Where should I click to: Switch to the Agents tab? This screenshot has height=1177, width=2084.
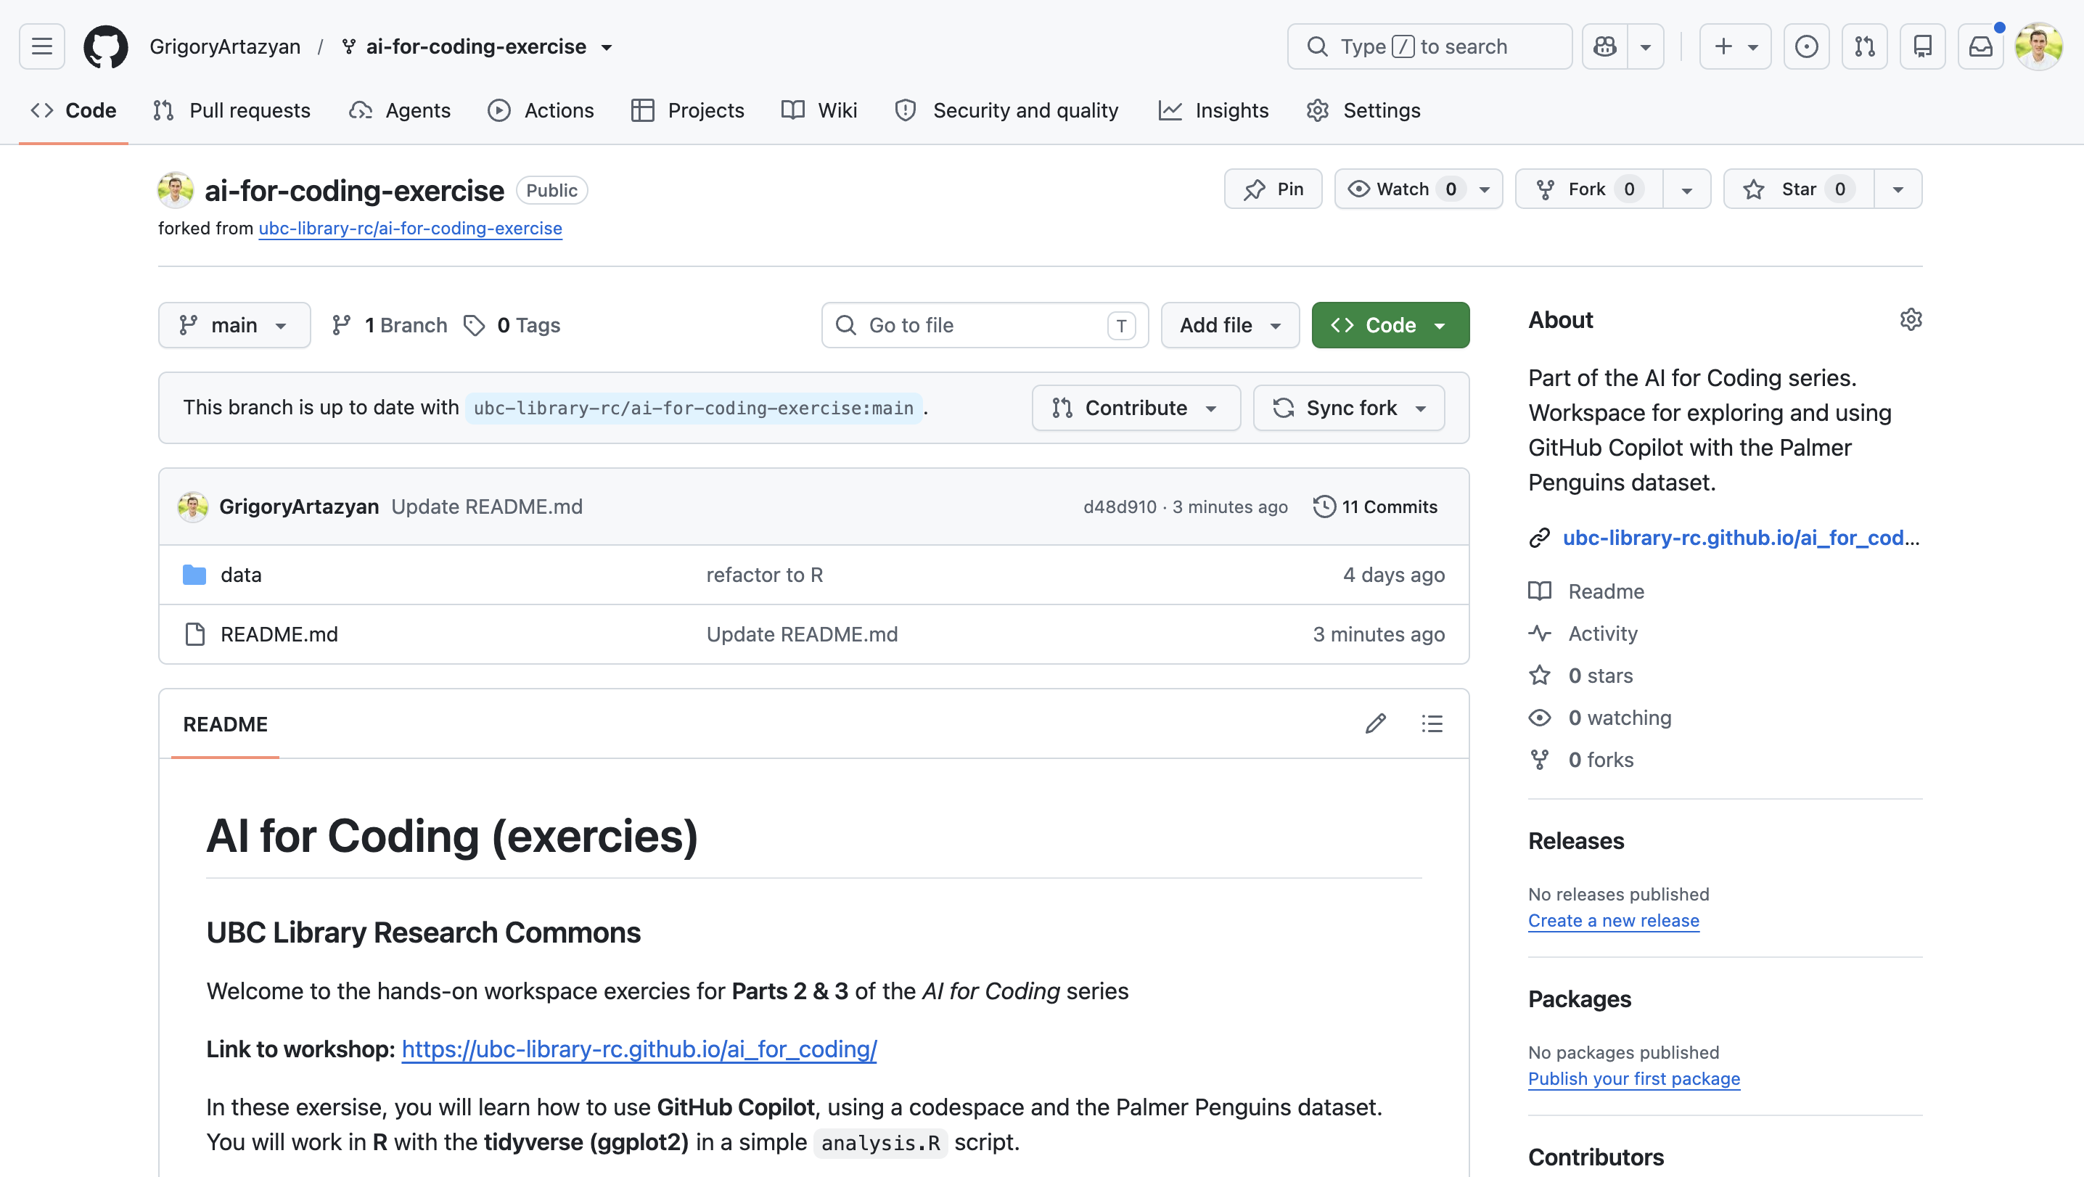point(400,110)
